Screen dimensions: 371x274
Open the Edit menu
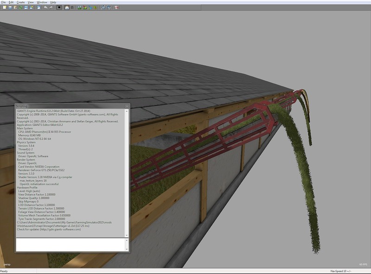click(11, 2)
